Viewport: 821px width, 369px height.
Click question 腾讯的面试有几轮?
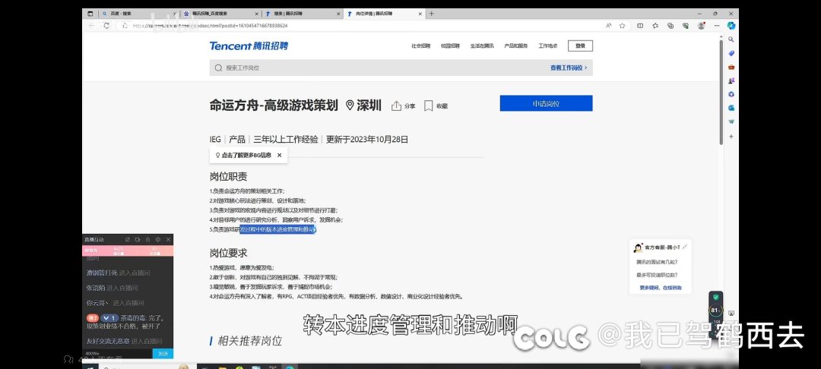[x=657, y=262]
